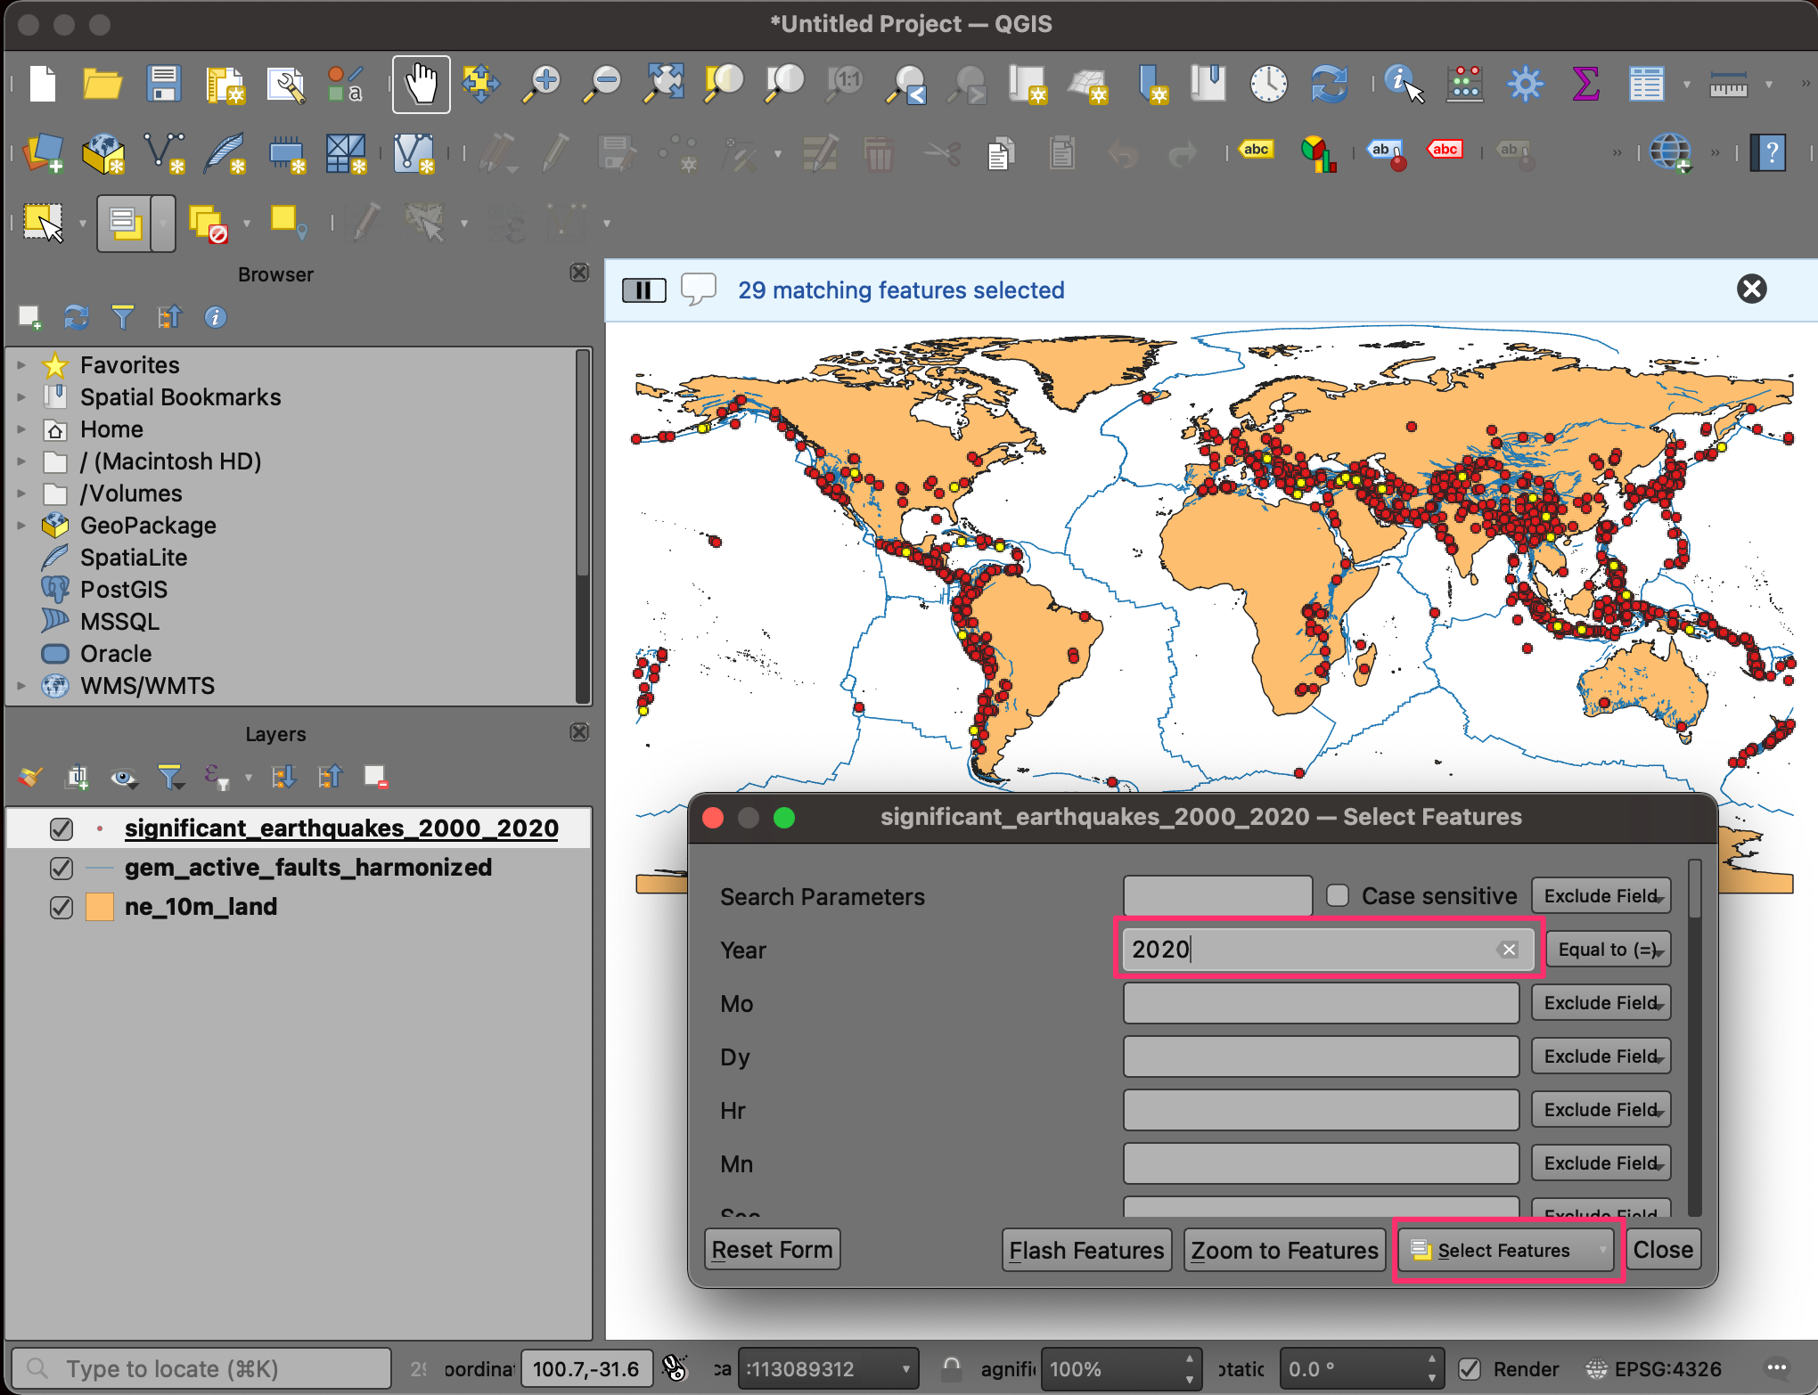Screen dimensions: 1818x1395
Task: Open the Mn field Exclude Field dropdown
Action: pyautogui.click(x=1601, y=1162)
